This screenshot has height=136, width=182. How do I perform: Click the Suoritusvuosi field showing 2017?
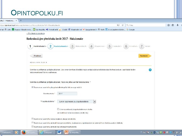[x=67, y=93]
